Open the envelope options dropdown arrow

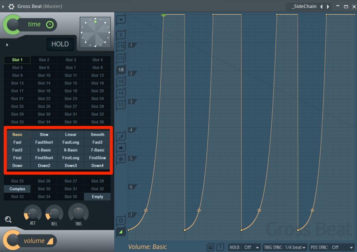[121, 20]
